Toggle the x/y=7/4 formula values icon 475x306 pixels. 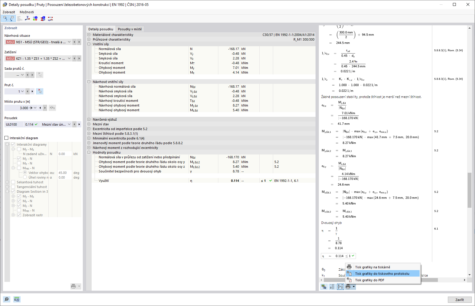pos(340,287)
